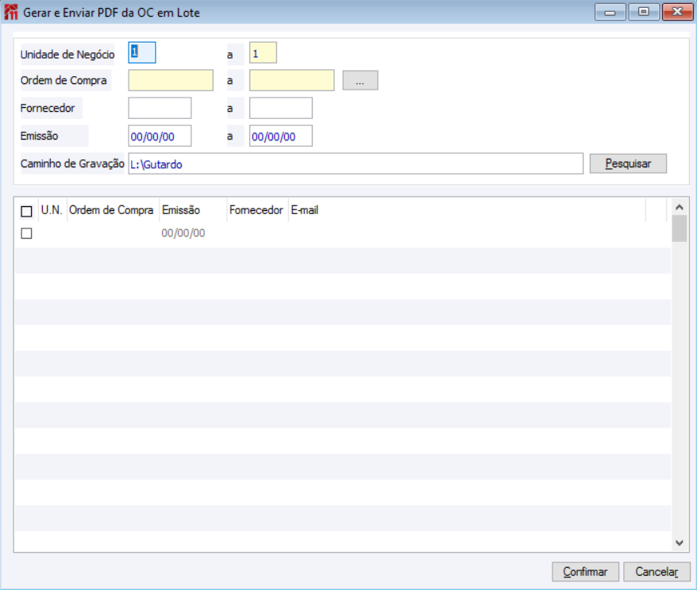Click the grid scrollbar up arrow
The image size is (697, 590).
(x=680, y=207)
